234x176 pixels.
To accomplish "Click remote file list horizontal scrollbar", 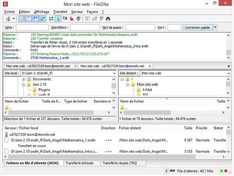I will (147, 112).
